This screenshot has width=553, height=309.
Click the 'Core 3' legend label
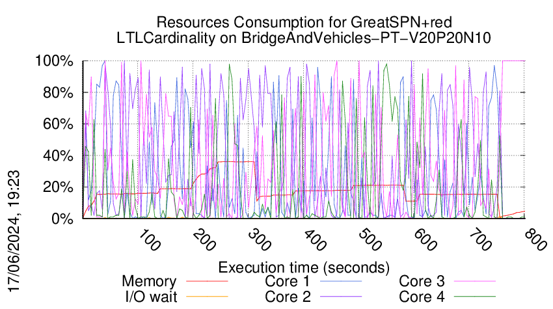click(x=422, y=282)
